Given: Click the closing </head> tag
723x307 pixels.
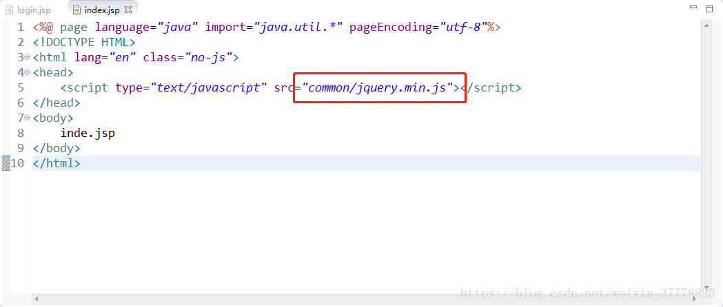Looking at the screenshot, I should click(57, 103).
